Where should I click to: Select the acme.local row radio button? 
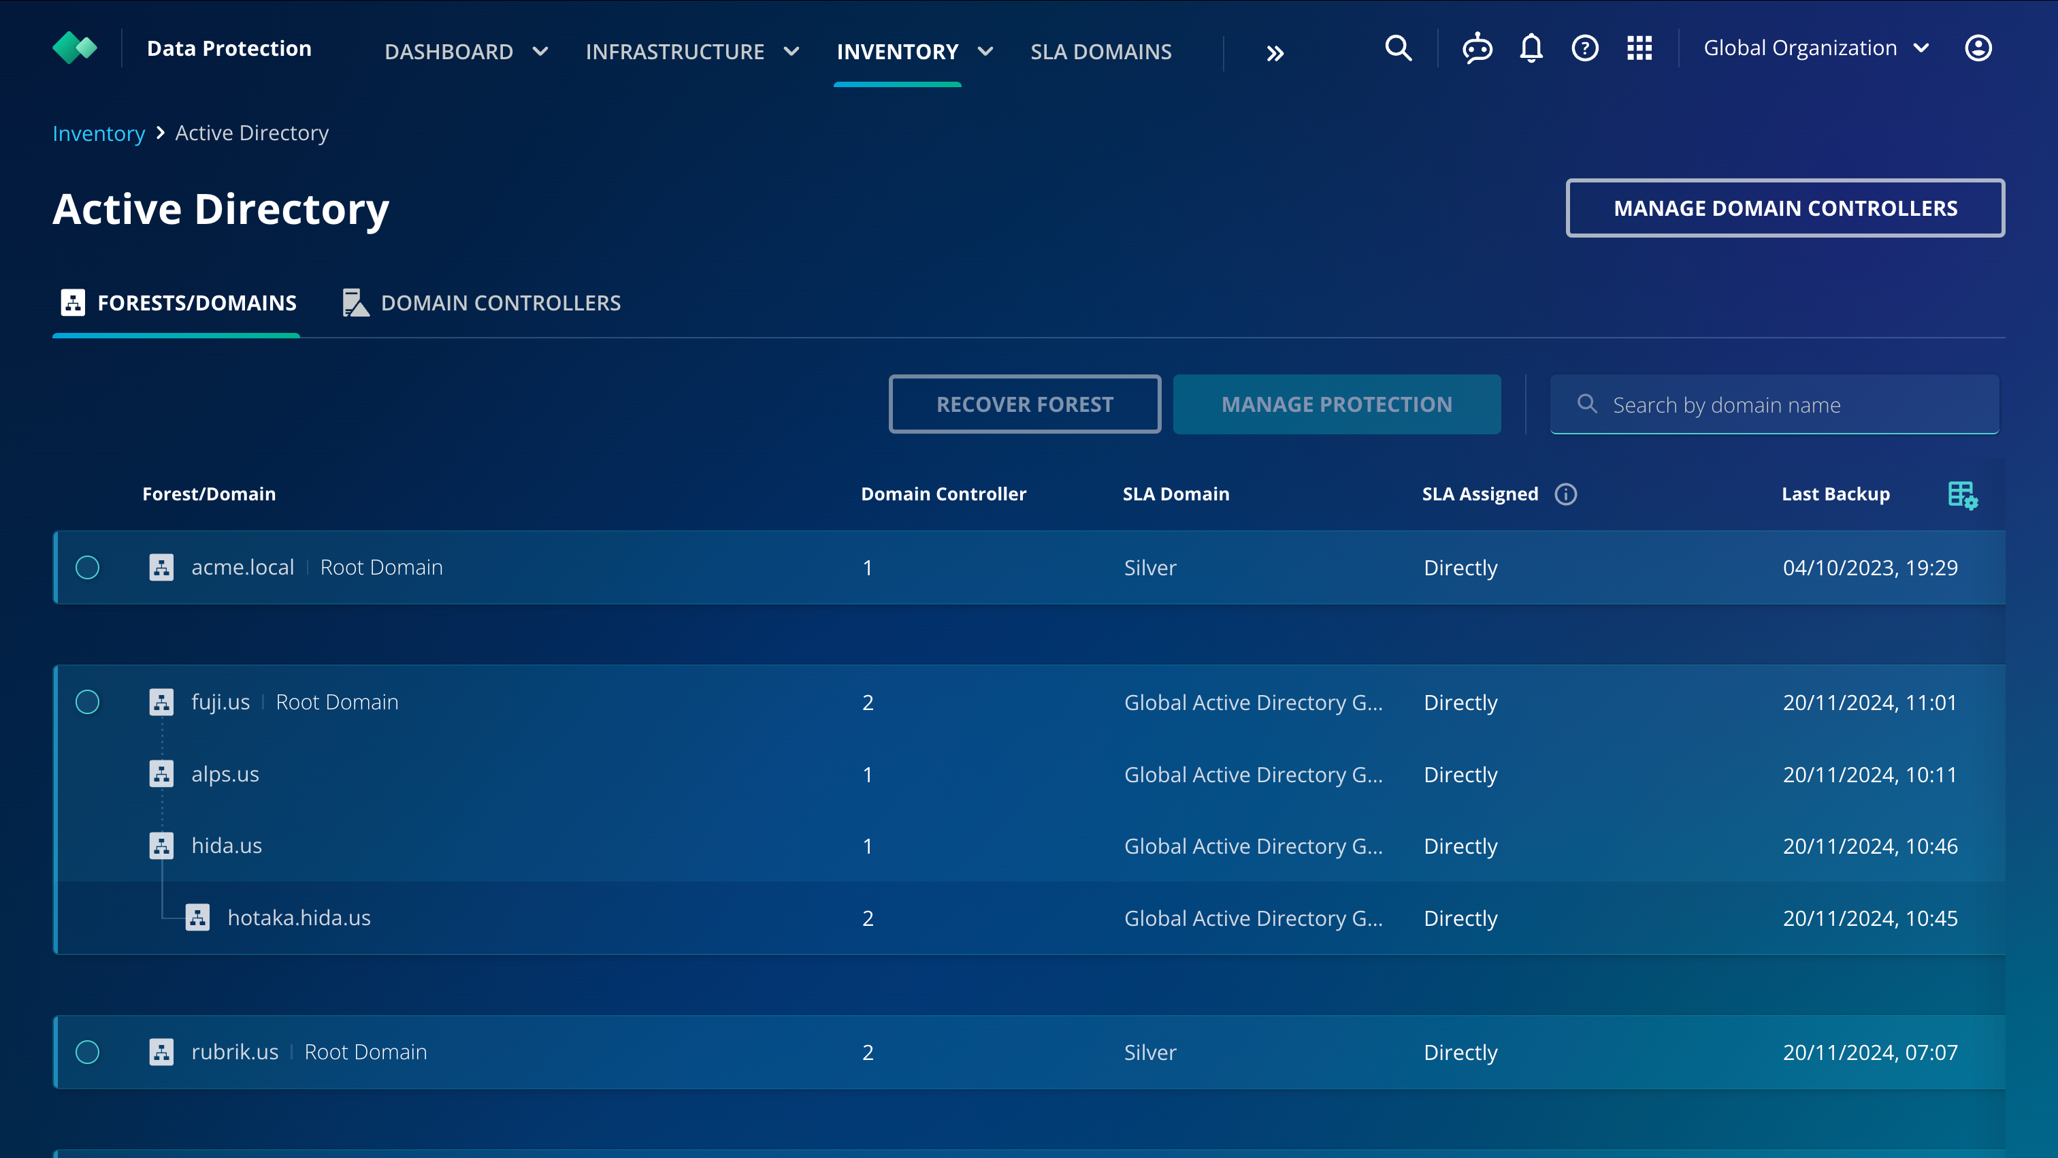point(88,567)
